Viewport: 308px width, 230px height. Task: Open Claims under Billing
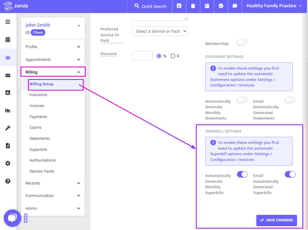[x=35, y=127]
